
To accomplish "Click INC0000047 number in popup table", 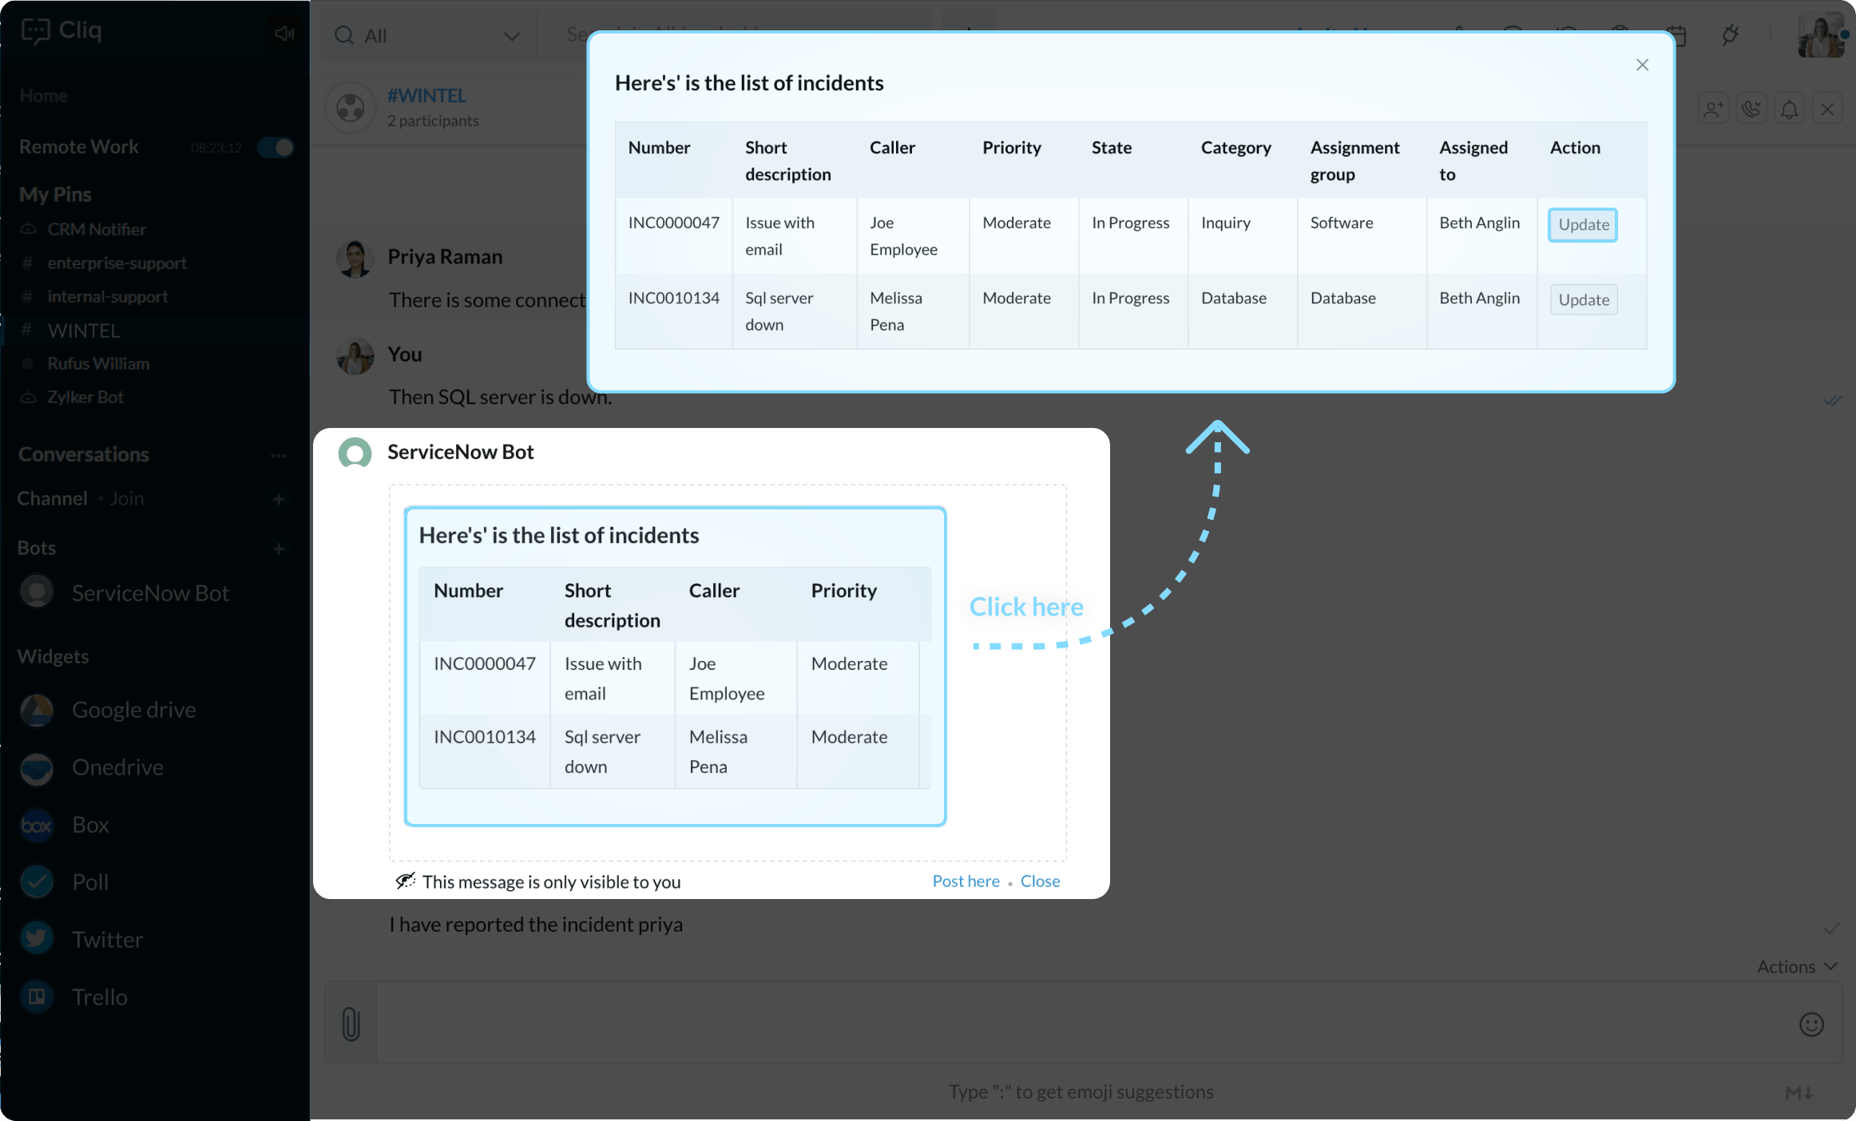I will click(x=673, y=223).
